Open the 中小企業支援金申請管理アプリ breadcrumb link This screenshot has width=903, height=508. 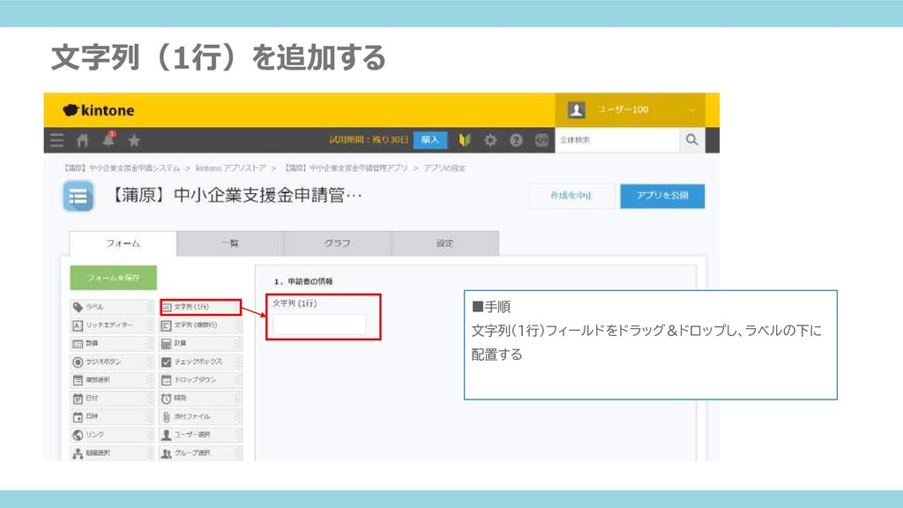tap(346, 168)
